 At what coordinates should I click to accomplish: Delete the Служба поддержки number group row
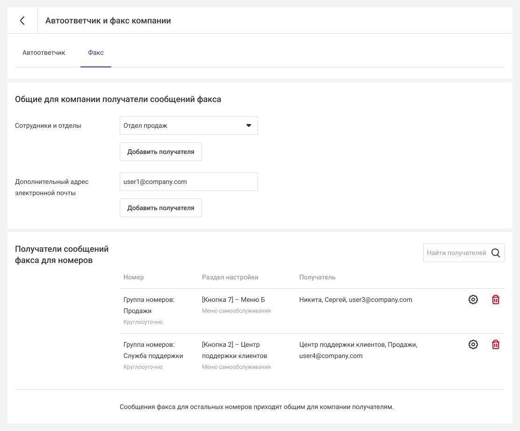(496, 344)
